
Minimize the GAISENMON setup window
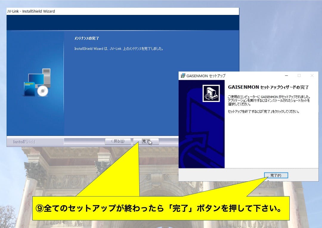point(287,75)
